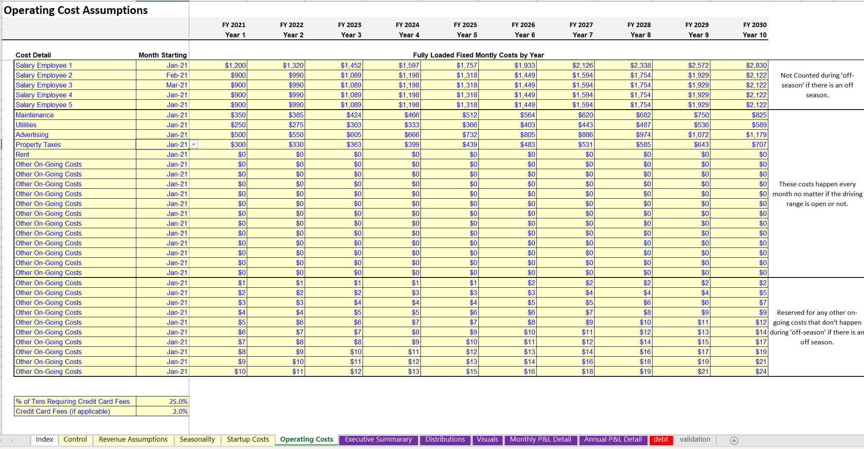Switch to the Monthly P&L Detail tab
Screen dimensions: 864x449
(540, 439)
